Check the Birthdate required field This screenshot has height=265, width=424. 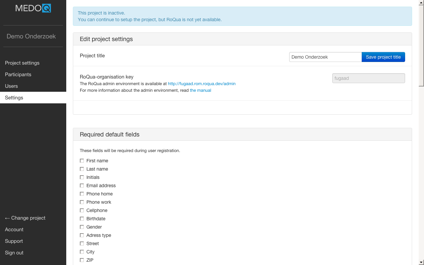[82, 219]
